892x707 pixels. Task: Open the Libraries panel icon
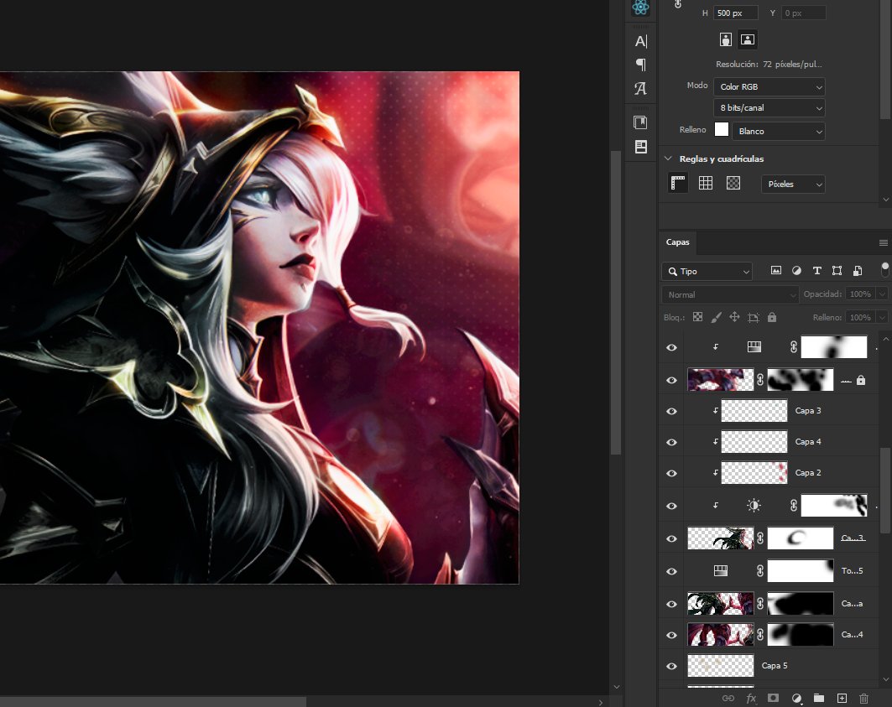pyautogui.click(x=640, y=122)
